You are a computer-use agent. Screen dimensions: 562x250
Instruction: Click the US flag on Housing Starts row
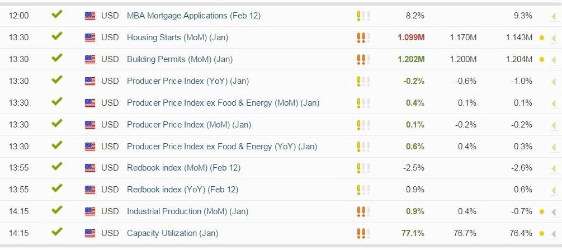tap(90, 37)
